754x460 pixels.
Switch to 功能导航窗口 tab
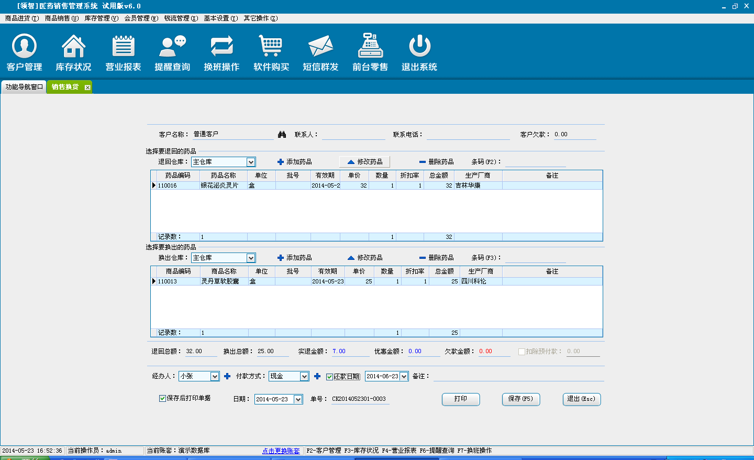click(24, 87)
